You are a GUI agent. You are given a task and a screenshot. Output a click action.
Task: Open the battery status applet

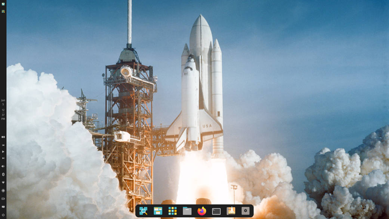tap(3, 198)
